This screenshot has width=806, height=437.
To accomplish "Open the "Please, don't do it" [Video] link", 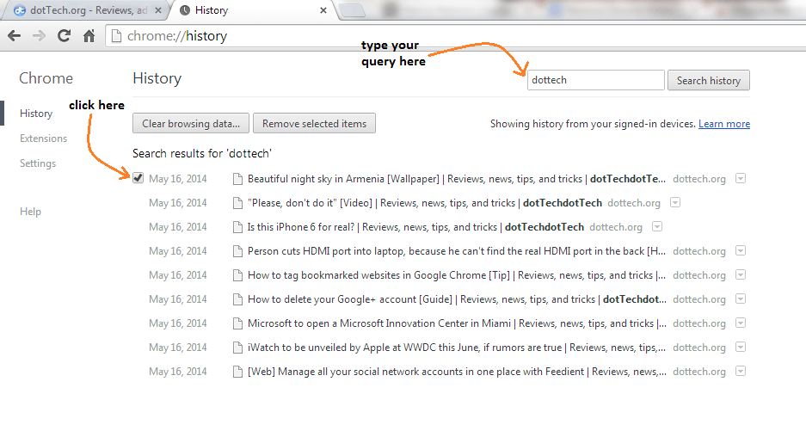I will (x=425, y=203).
